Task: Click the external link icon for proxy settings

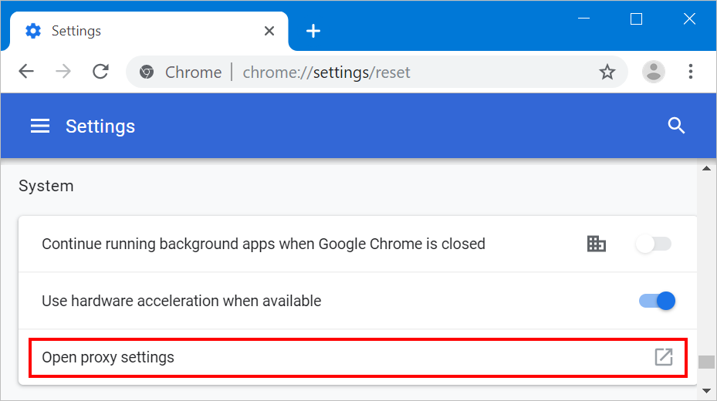Action: [664, 357]
